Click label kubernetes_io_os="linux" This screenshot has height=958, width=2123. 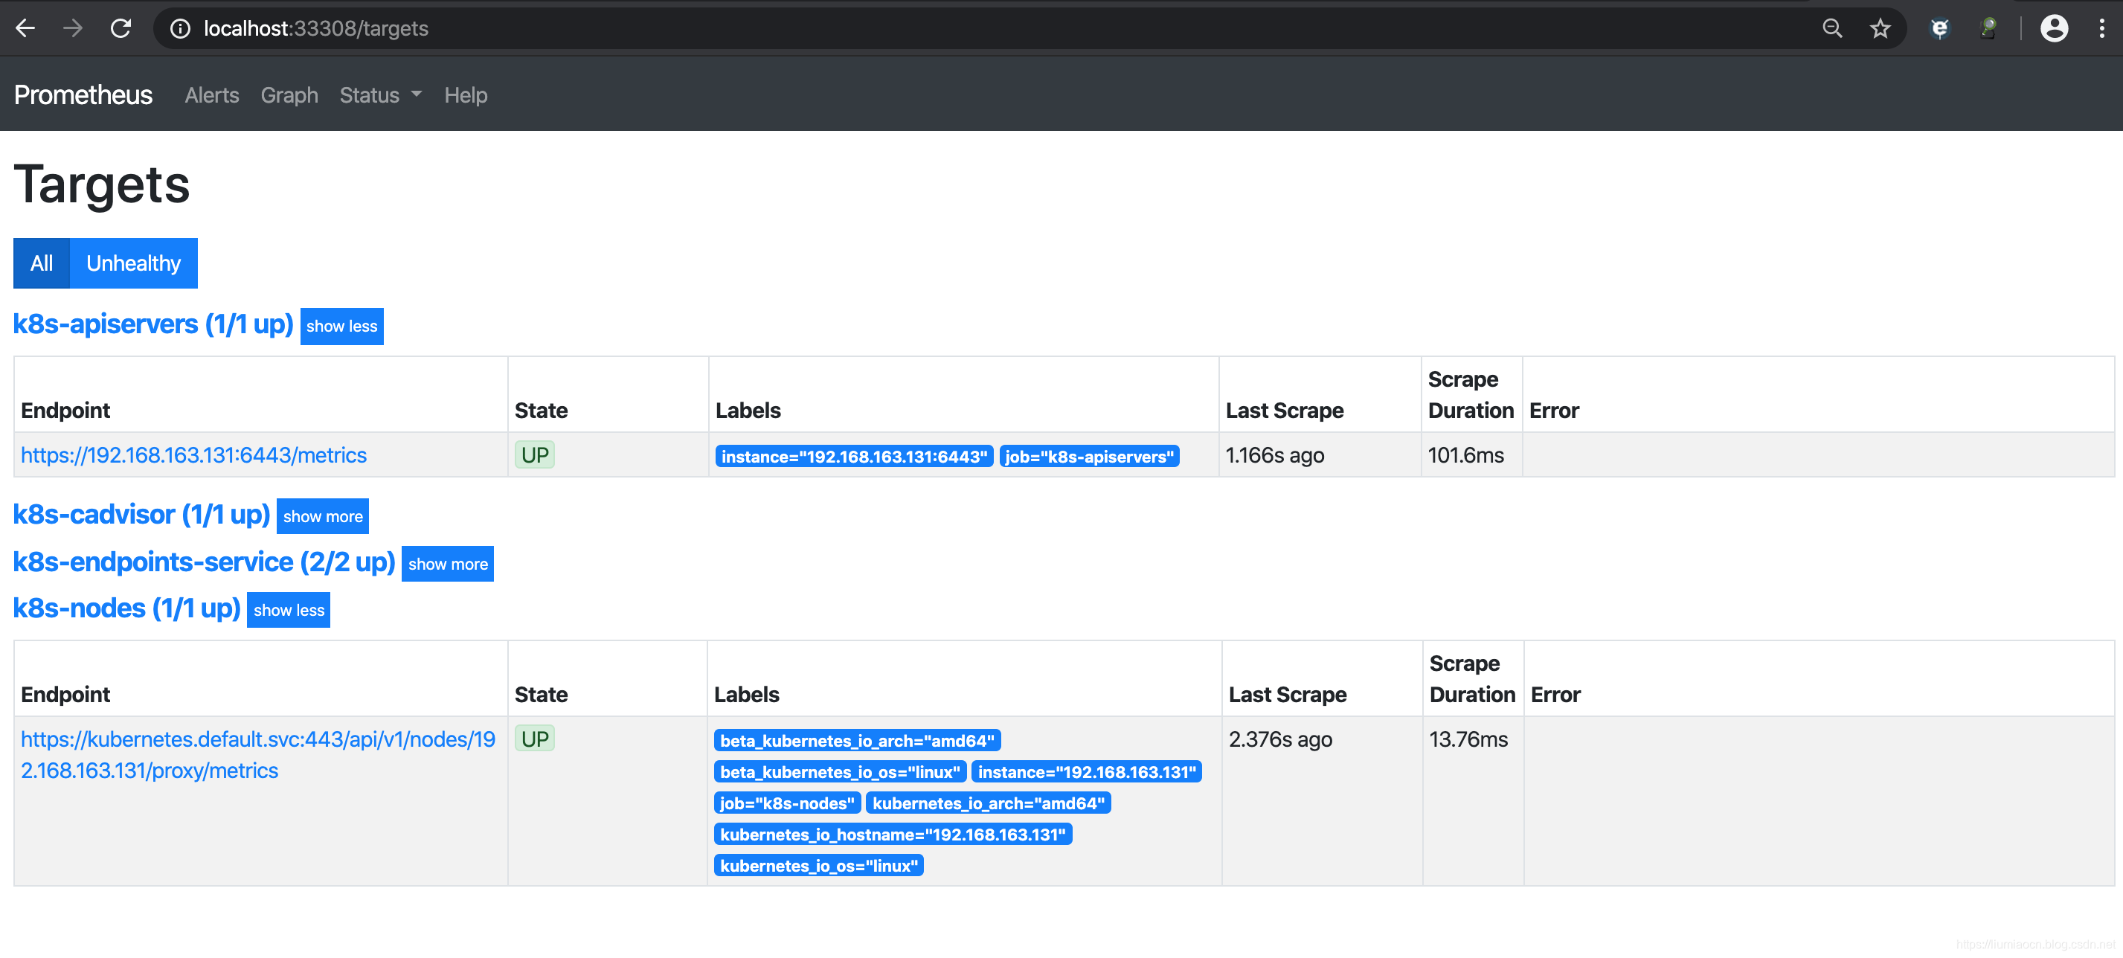(x=818, y=866)
